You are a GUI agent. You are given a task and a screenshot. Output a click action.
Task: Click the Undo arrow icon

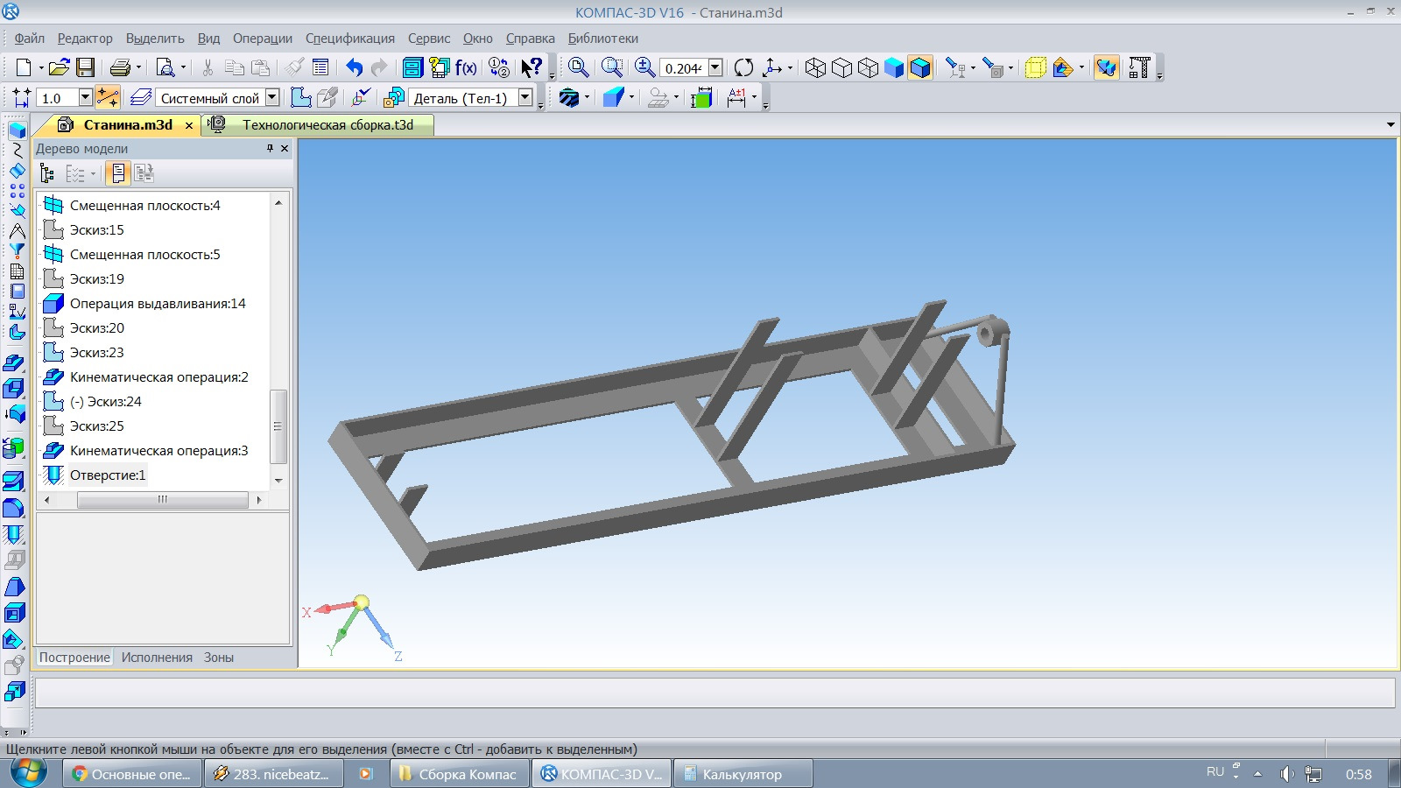[354, 67]
